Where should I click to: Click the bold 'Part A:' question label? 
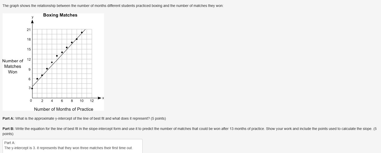pos(8,118)
